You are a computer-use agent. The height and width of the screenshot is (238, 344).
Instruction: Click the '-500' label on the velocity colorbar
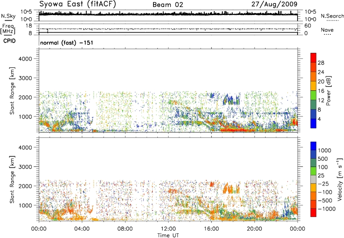click(x=325, y=201)
